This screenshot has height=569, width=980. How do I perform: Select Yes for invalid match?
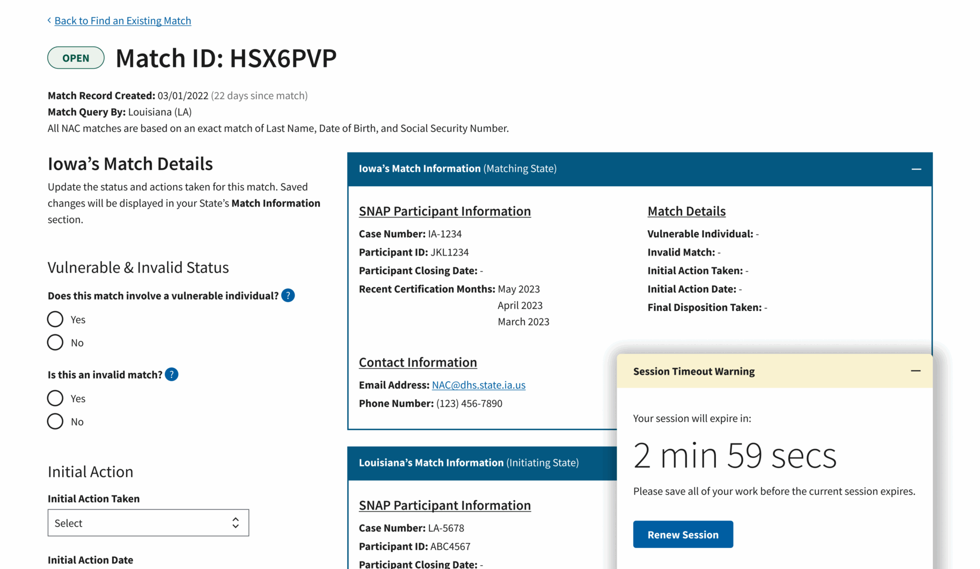[55, 398]
